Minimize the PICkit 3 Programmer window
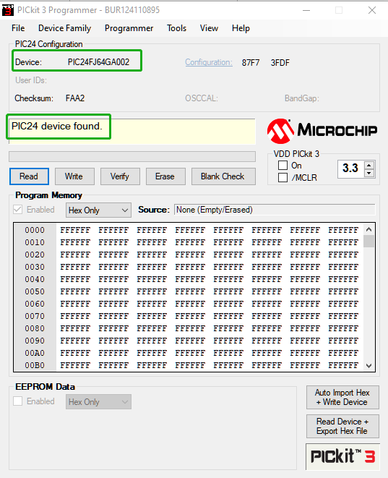Viewport: 388px width, 478px height. [306, 10]
